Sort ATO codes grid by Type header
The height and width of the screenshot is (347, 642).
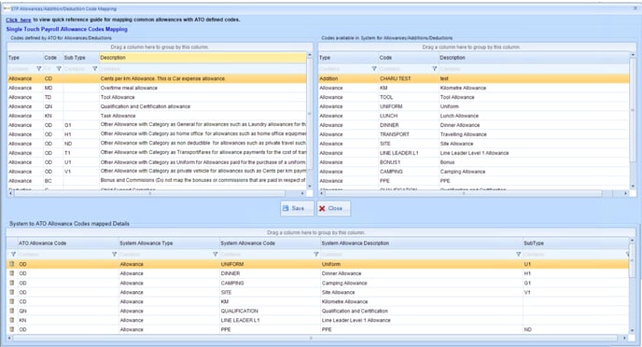[x=25, y=58]
